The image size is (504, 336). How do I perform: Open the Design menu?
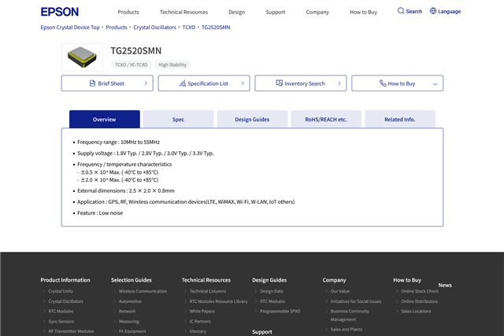(236, 13)
